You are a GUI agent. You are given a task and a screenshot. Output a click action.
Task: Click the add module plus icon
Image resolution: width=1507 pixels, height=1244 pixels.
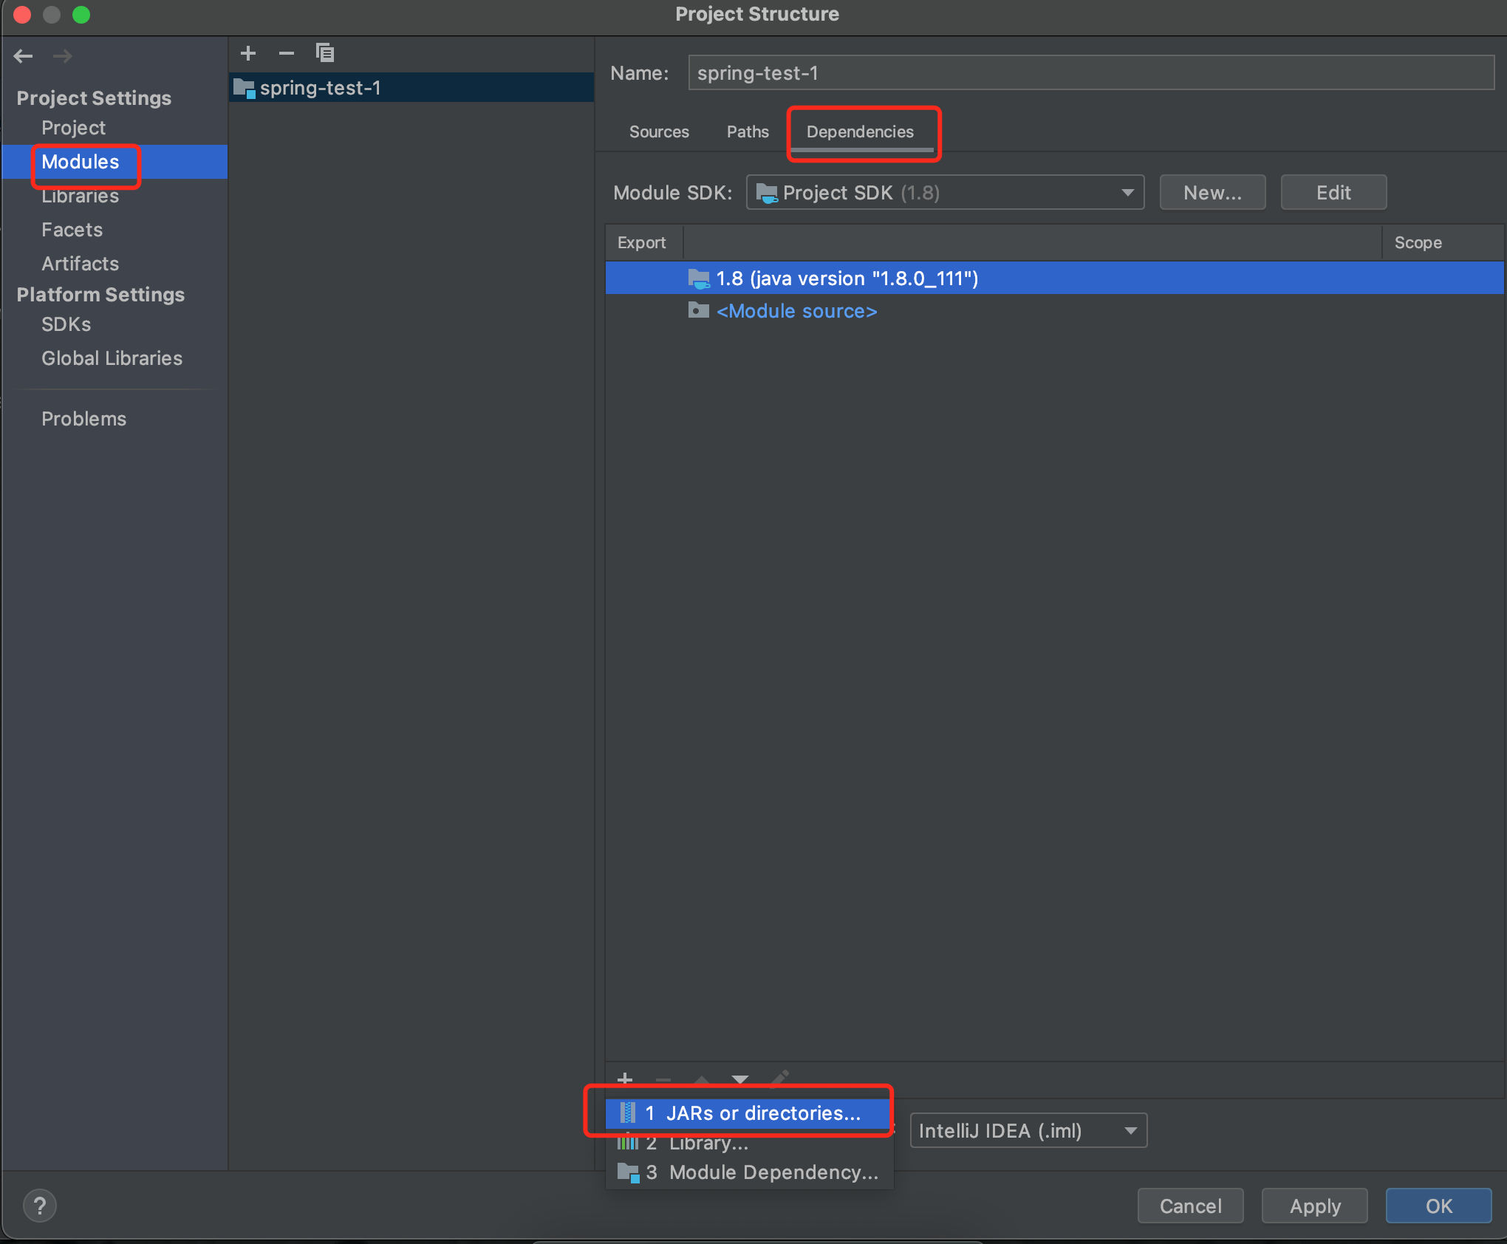(248, 53)
